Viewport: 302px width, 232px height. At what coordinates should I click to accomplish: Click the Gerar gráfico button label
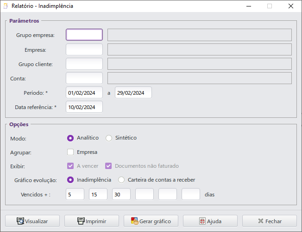click(155, 221)
